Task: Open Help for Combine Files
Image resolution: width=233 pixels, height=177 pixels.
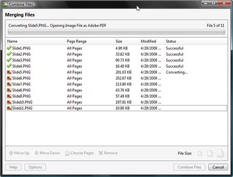Action: pos(14,167)
